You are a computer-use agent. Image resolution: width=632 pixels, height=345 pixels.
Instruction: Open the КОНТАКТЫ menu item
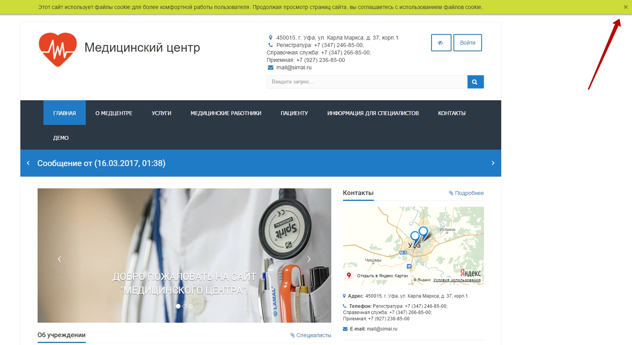[x=451, y=113]
